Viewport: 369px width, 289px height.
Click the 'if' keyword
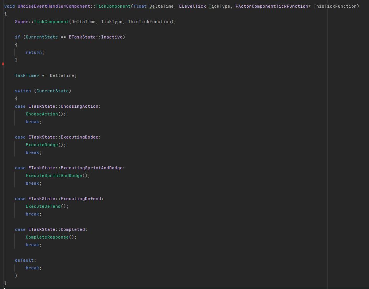[18, 37]
